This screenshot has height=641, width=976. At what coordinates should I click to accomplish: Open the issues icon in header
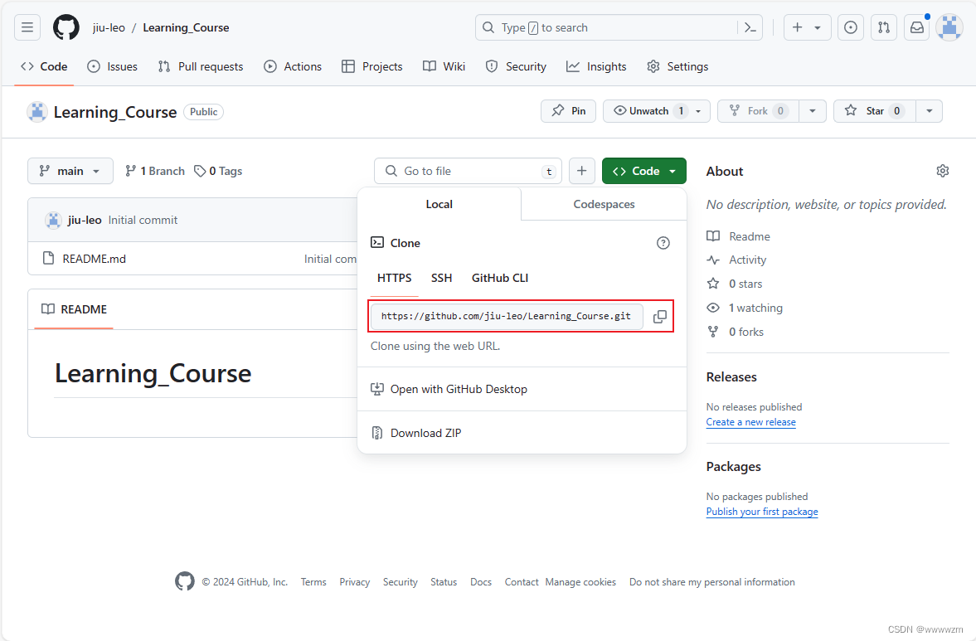(x=850, y=27)
